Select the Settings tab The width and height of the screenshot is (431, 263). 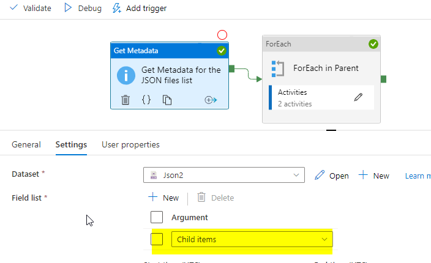(x=71, y=144)
